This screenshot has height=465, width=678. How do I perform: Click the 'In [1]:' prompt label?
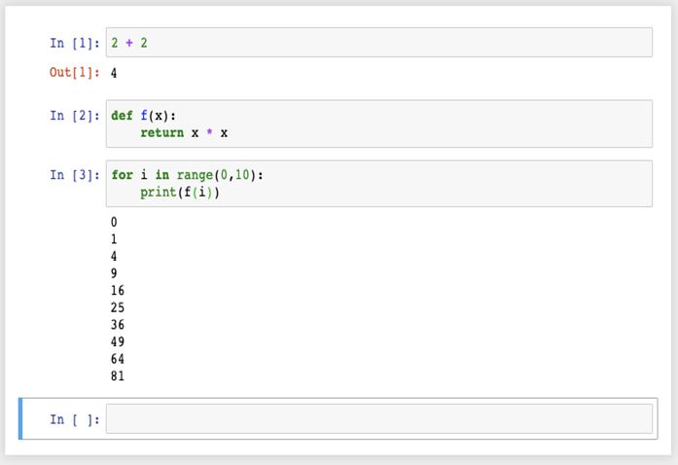point(75,43)
